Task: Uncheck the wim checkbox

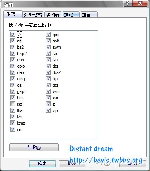Action: pyautogui.click(x=48, y=91)
